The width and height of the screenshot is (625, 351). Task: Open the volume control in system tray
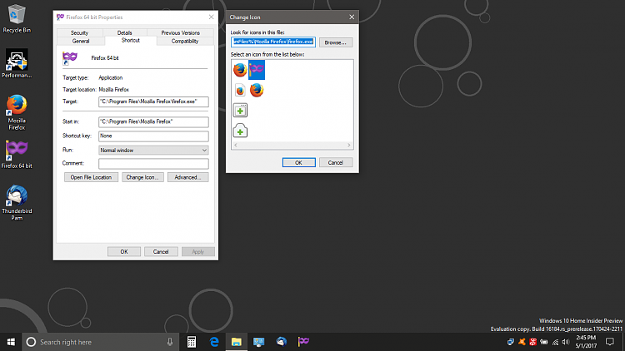[x=566, y=342]
